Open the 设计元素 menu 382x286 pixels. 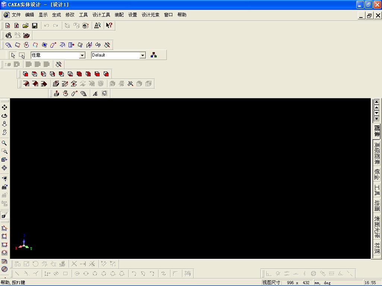coord(150,15)
